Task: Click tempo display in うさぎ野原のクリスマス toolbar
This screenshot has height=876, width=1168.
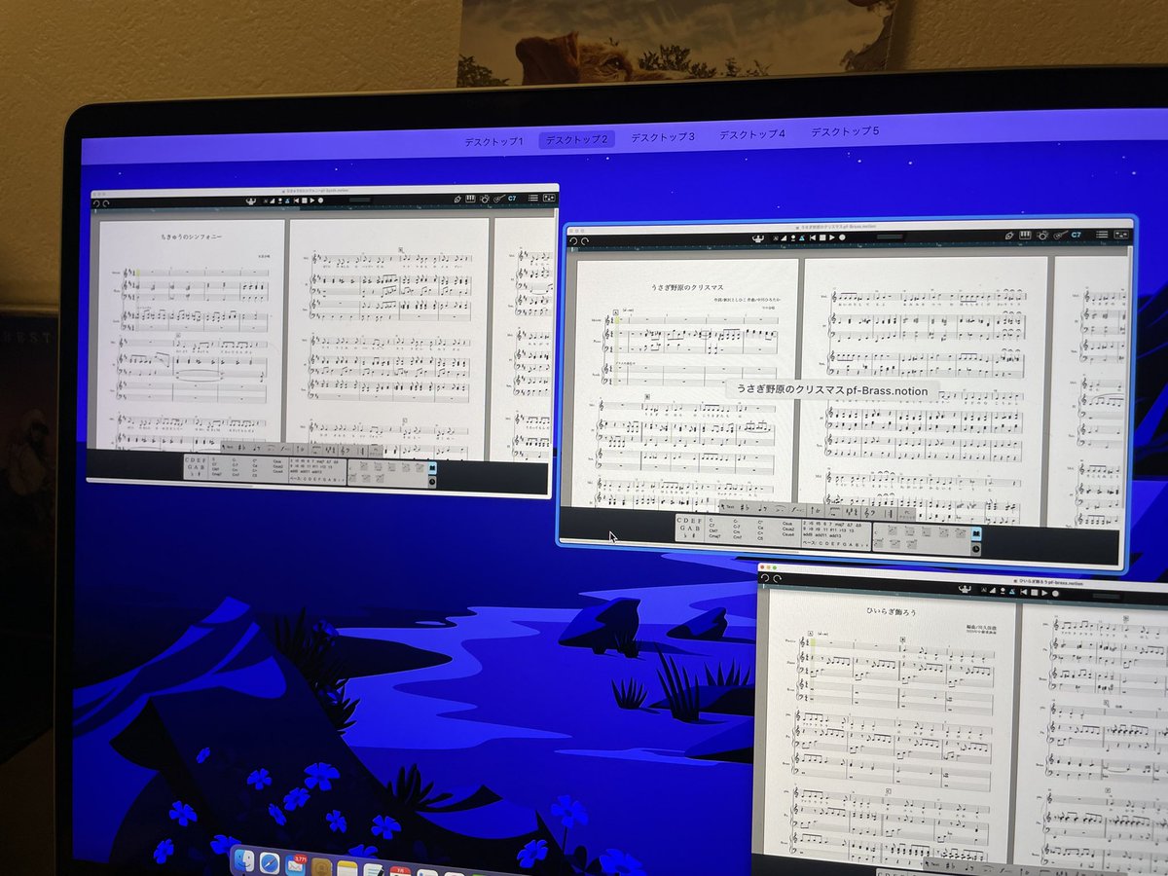Action: coord(890,237)
